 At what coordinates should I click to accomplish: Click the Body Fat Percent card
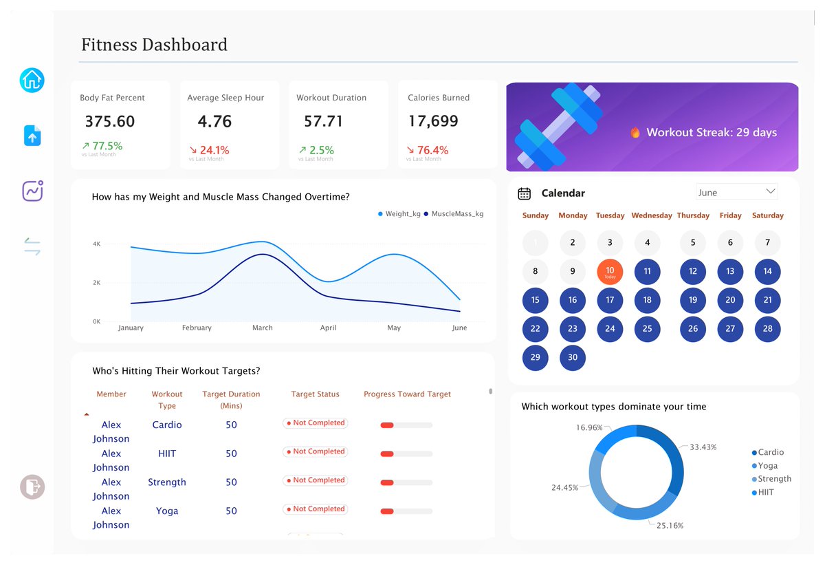[x=120, y=125]
